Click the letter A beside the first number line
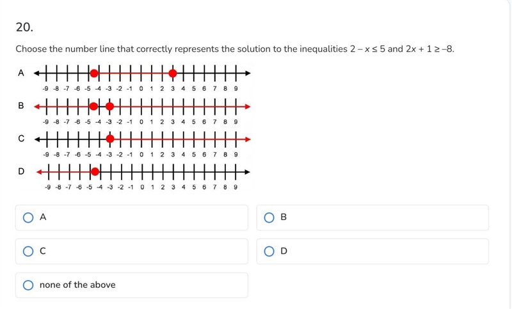The height and width of the screenshot is (309, 512). click(21, 73)
